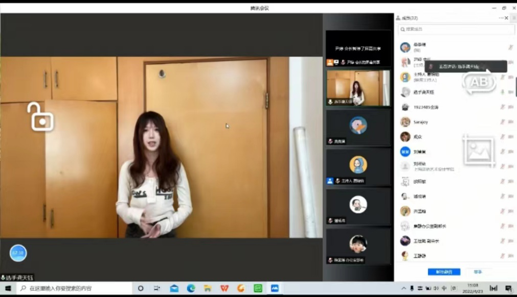
Task: Click the AB translate overlay icon
Action: (479, 83)
